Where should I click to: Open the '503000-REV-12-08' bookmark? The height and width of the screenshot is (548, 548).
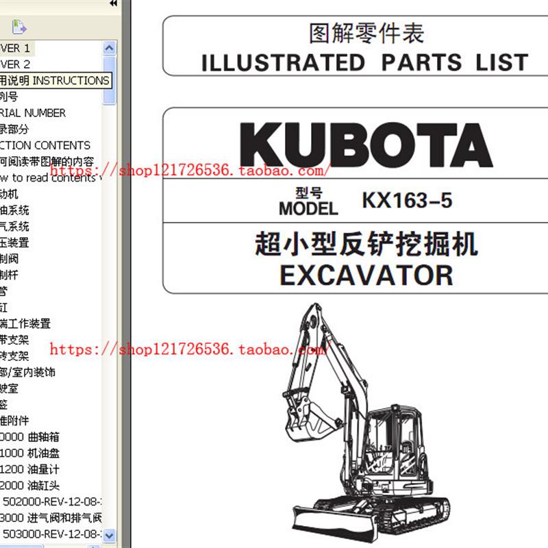click(x=53, y=534)
